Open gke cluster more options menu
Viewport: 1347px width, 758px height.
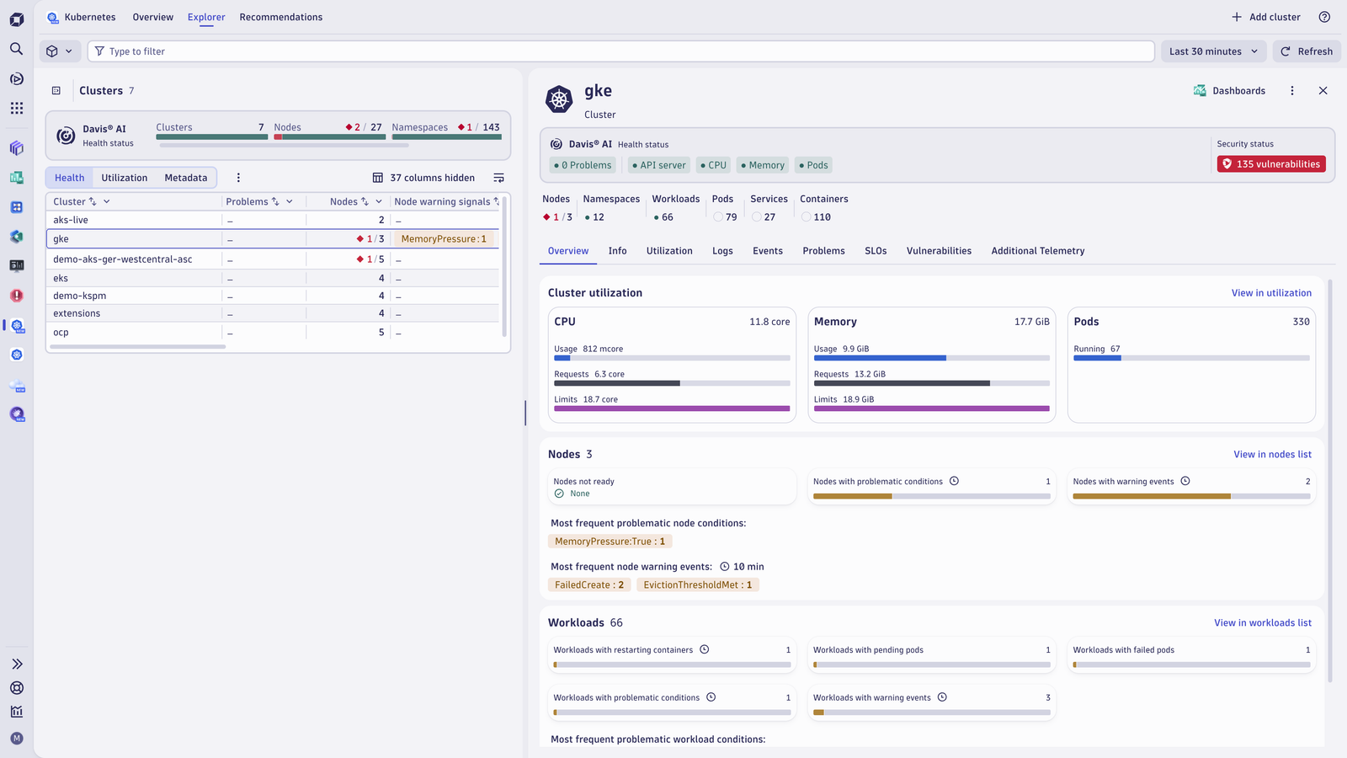tap(1292, 91)
